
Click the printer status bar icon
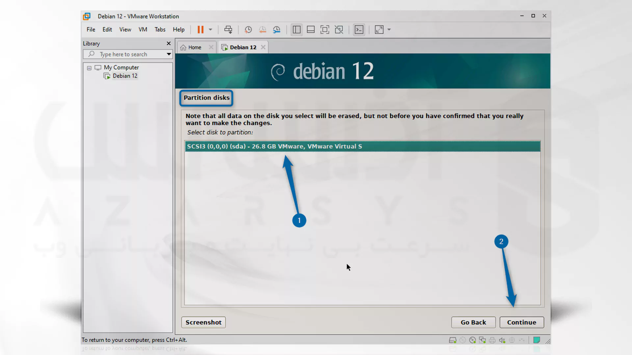coord(492,340)
